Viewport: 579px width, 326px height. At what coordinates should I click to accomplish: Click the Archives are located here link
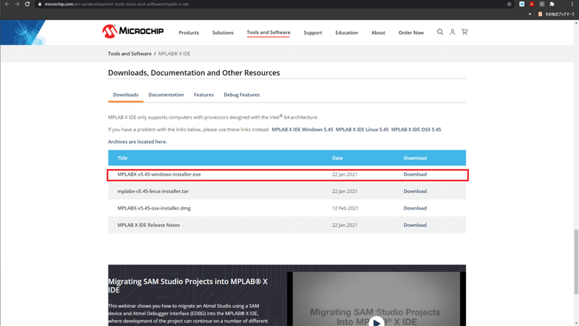[x=138, y=142]
